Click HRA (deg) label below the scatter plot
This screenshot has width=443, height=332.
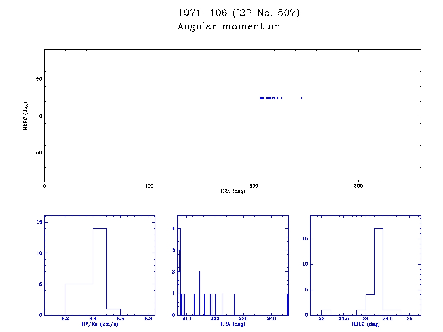233,191
